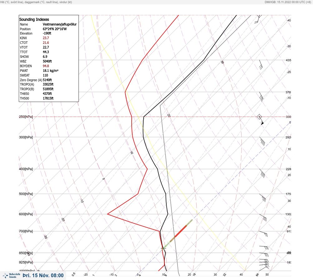Viewport: 313px width, 280px height.
Task: Click station name Vestmannaeyjaflugvöllur
Action: tap(60, 24)
